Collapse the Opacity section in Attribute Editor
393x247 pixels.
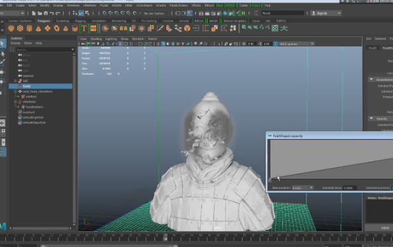371,119
